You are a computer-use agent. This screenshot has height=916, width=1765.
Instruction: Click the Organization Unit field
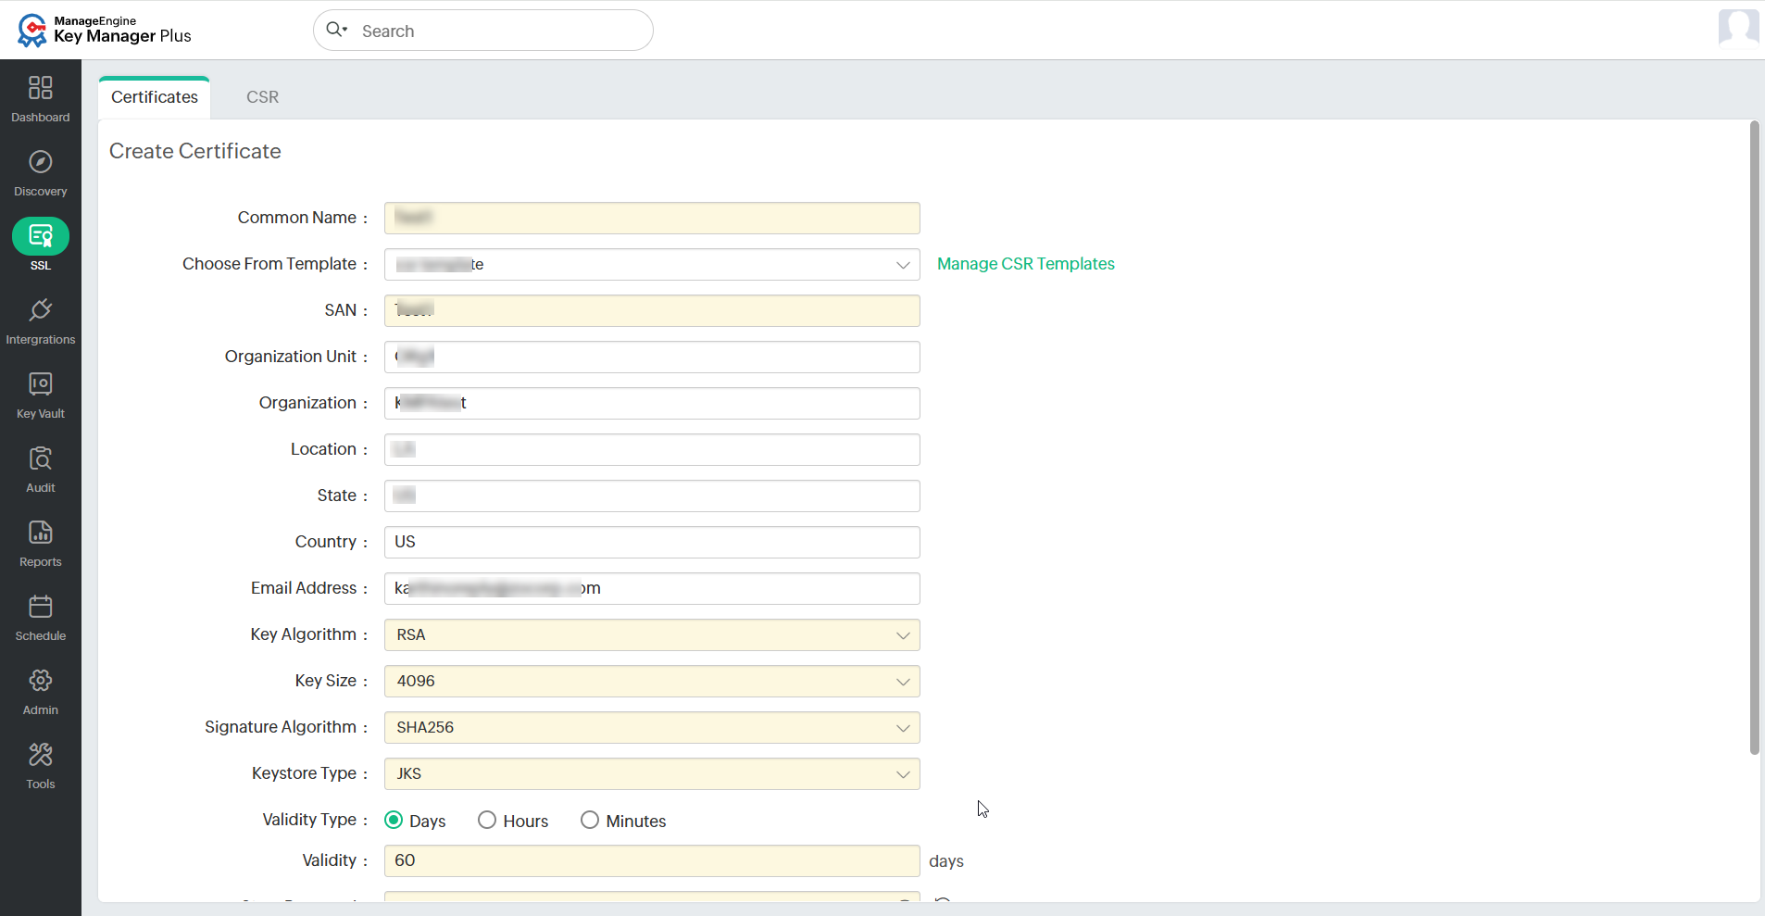coord(652,357)
